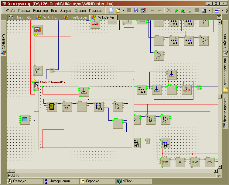Click the compile binary 0101 icon
Viewport: 229px width, 185px height.
tap(204, 10)
